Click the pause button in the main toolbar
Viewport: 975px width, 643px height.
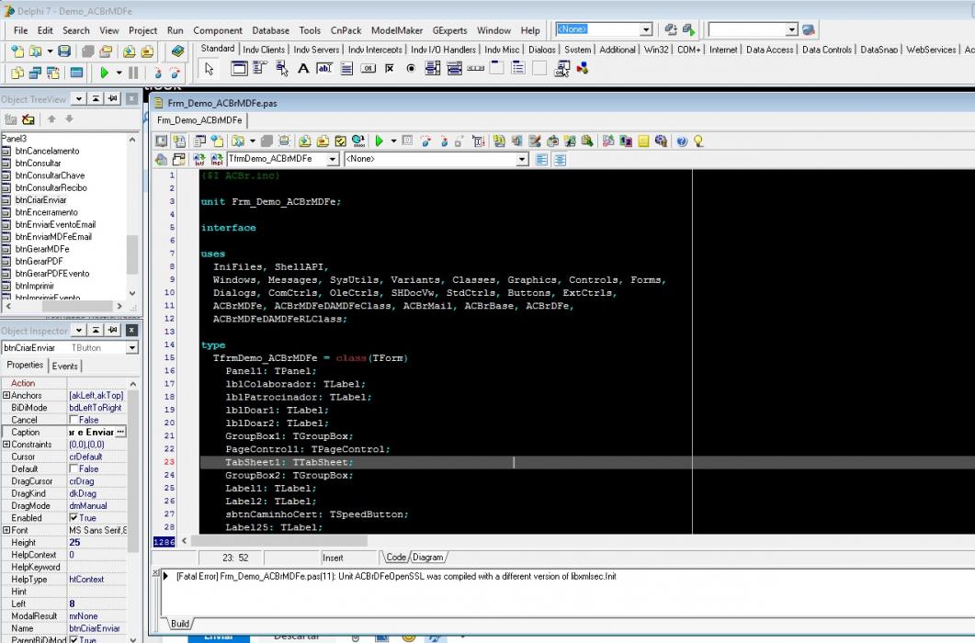pos(133,73)
